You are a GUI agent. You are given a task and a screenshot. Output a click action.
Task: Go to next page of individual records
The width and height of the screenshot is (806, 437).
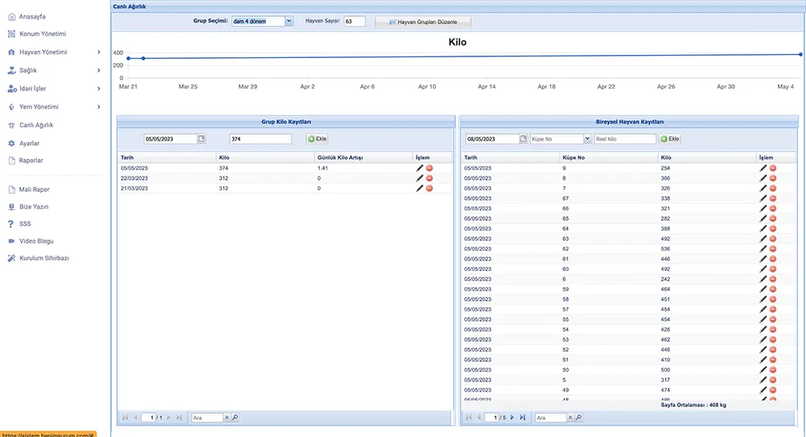512,418
